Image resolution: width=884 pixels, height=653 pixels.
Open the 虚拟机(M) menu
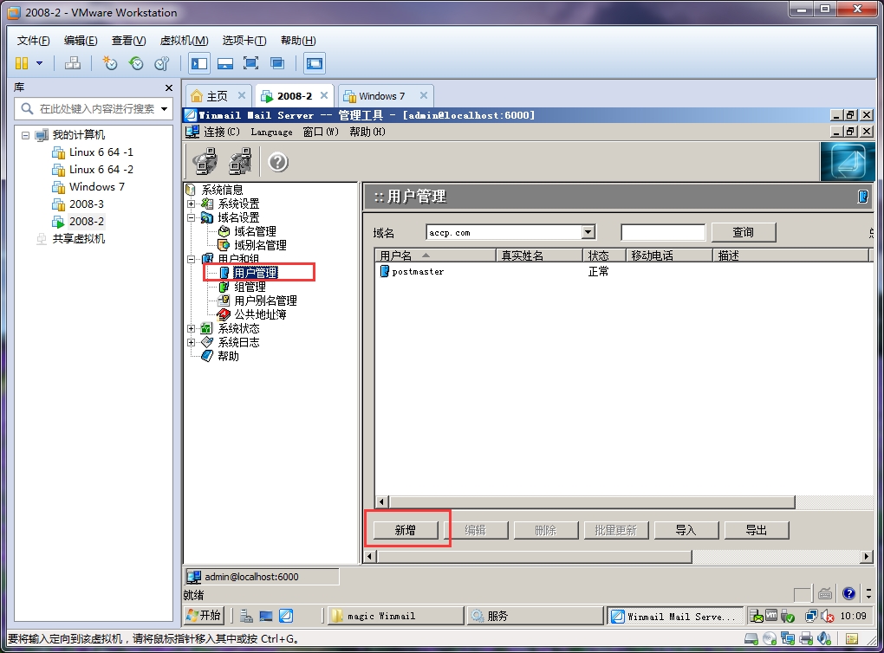pos(185,41)
